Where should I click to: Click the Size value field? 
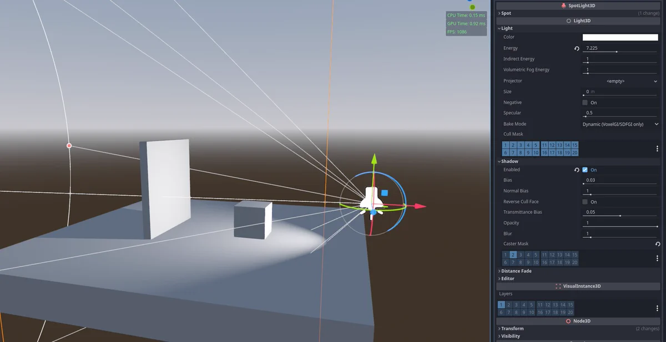pyautogui.click(x=620, y=91)
